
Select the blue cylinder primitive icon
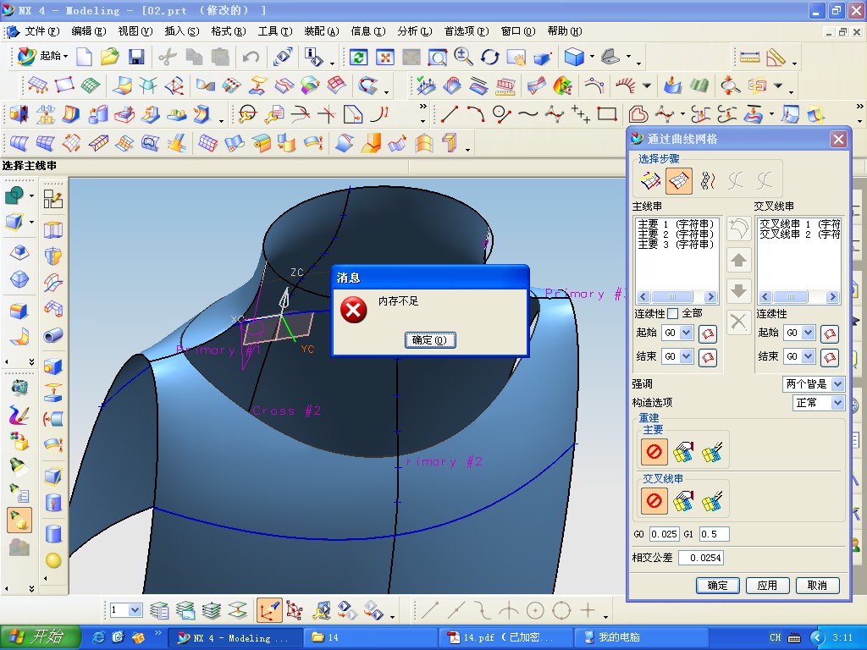pos(53,534)
